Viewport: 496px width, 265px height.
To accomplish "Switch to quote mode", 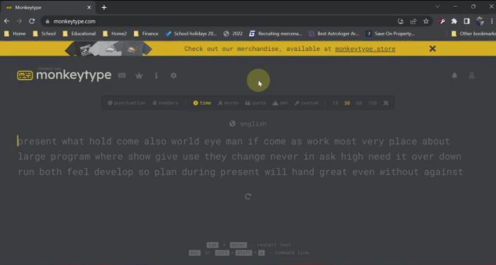I will point(255,103).
